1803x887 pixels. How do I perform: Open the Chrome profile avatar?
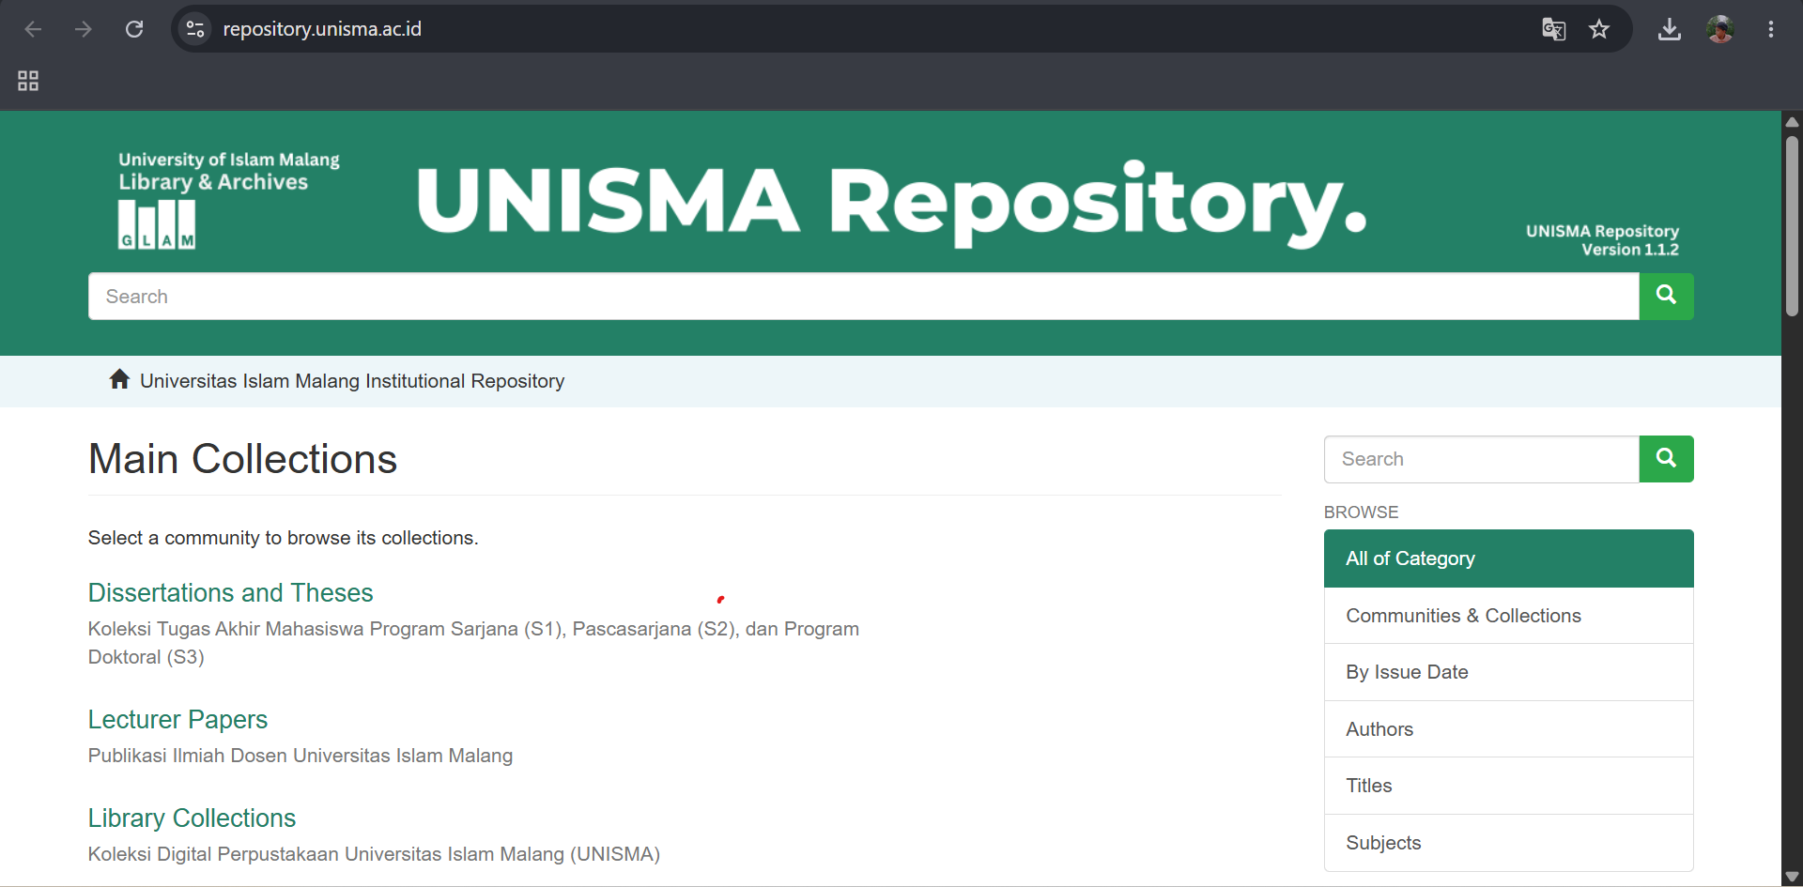pos(1720,29)
